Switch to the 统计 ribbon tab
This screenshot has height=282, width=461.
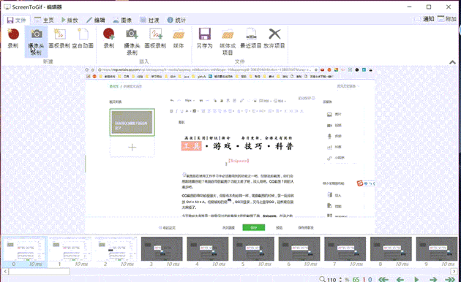tap(176, 20)
